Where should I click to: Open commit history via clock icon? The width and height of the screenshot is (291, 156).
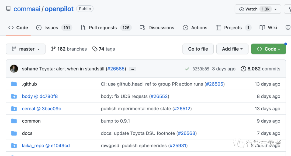[x=243, y=69]
